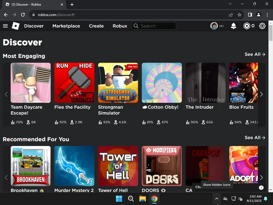Click the chat notification badge showing 1
Image resolution: width=273 pixels, height=205 pixels.
(x=261, y=188)
